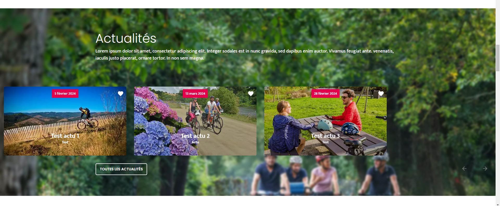Image resolution: width=500 pixels, height=206 pixels.
Task: Click the page vertical scrollbar thumb
Action: (498, 58)
